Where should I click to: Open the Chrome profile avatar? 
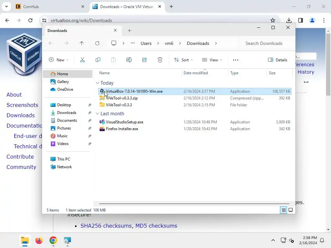click(x=312, y=20)
